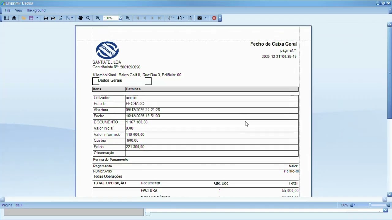Screen dimensions: 392x220
Task: Click contributor number 5001896890
Action: (130, 67)
